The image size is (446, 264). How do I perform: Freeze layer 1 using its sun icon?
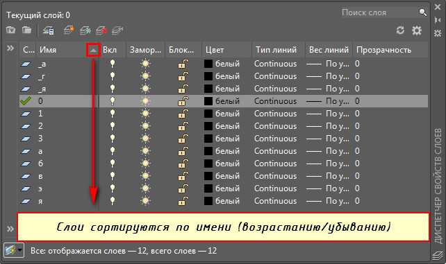(145, 114)
